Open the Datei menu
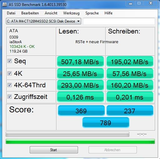Screen dimensions: 160x159 point(11,13)
